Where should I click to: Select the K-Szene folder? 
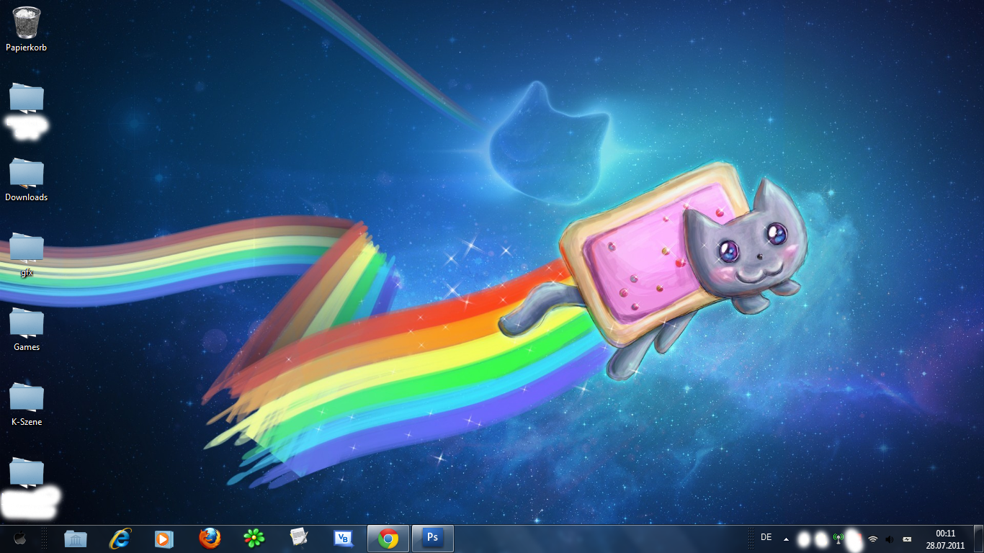coord(27,397)
